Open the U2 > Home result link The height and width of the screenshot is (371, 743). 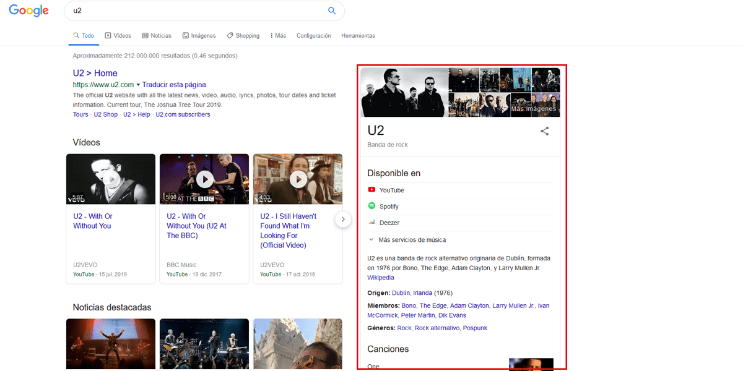95,73
